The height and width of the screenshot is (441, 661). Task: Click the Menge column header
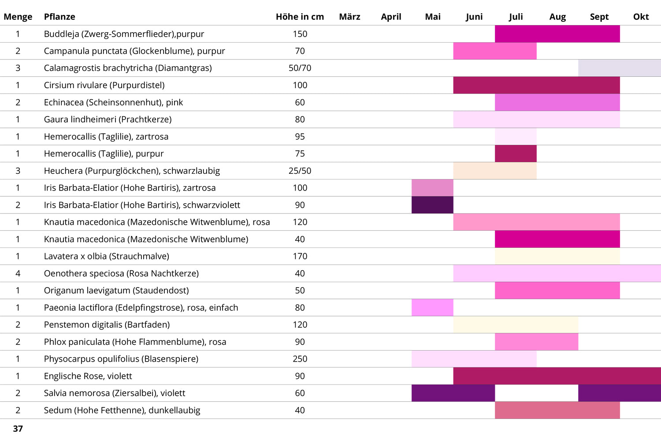[x=18, y=17]
